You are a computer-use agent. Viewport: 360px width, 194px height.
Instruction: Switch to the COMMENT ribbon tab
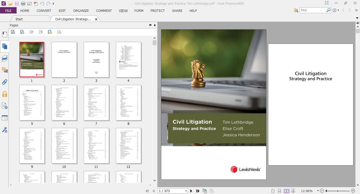[x=104, y=11]
